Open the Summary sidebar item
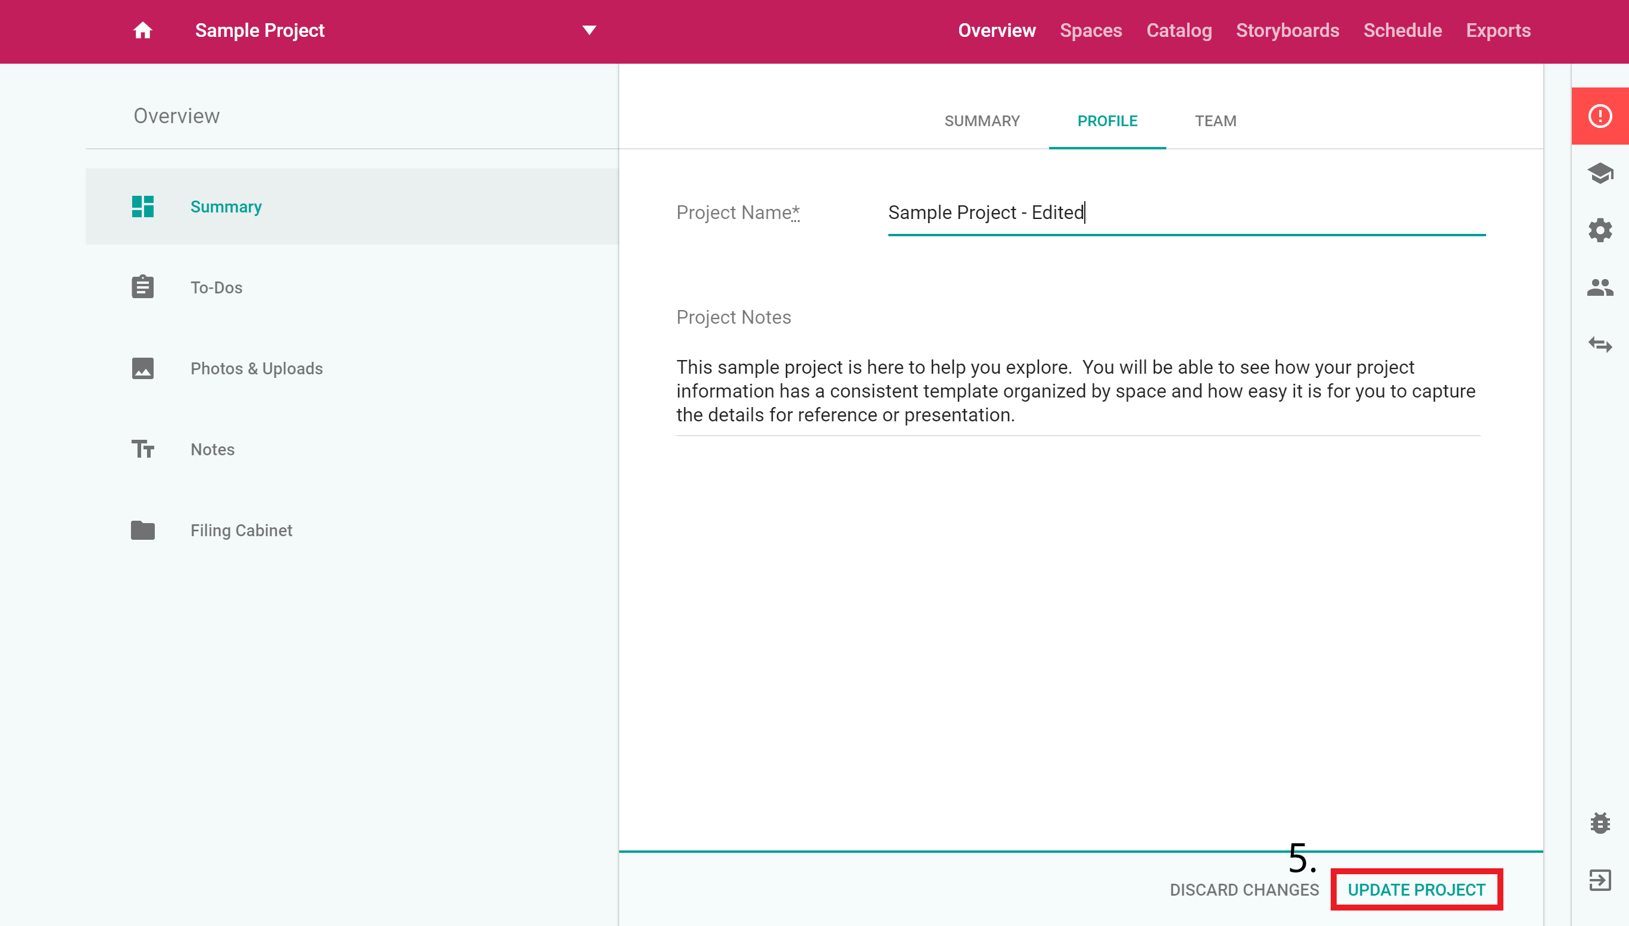This screenshot has width=1629, height=926. [x=352, y=207]
